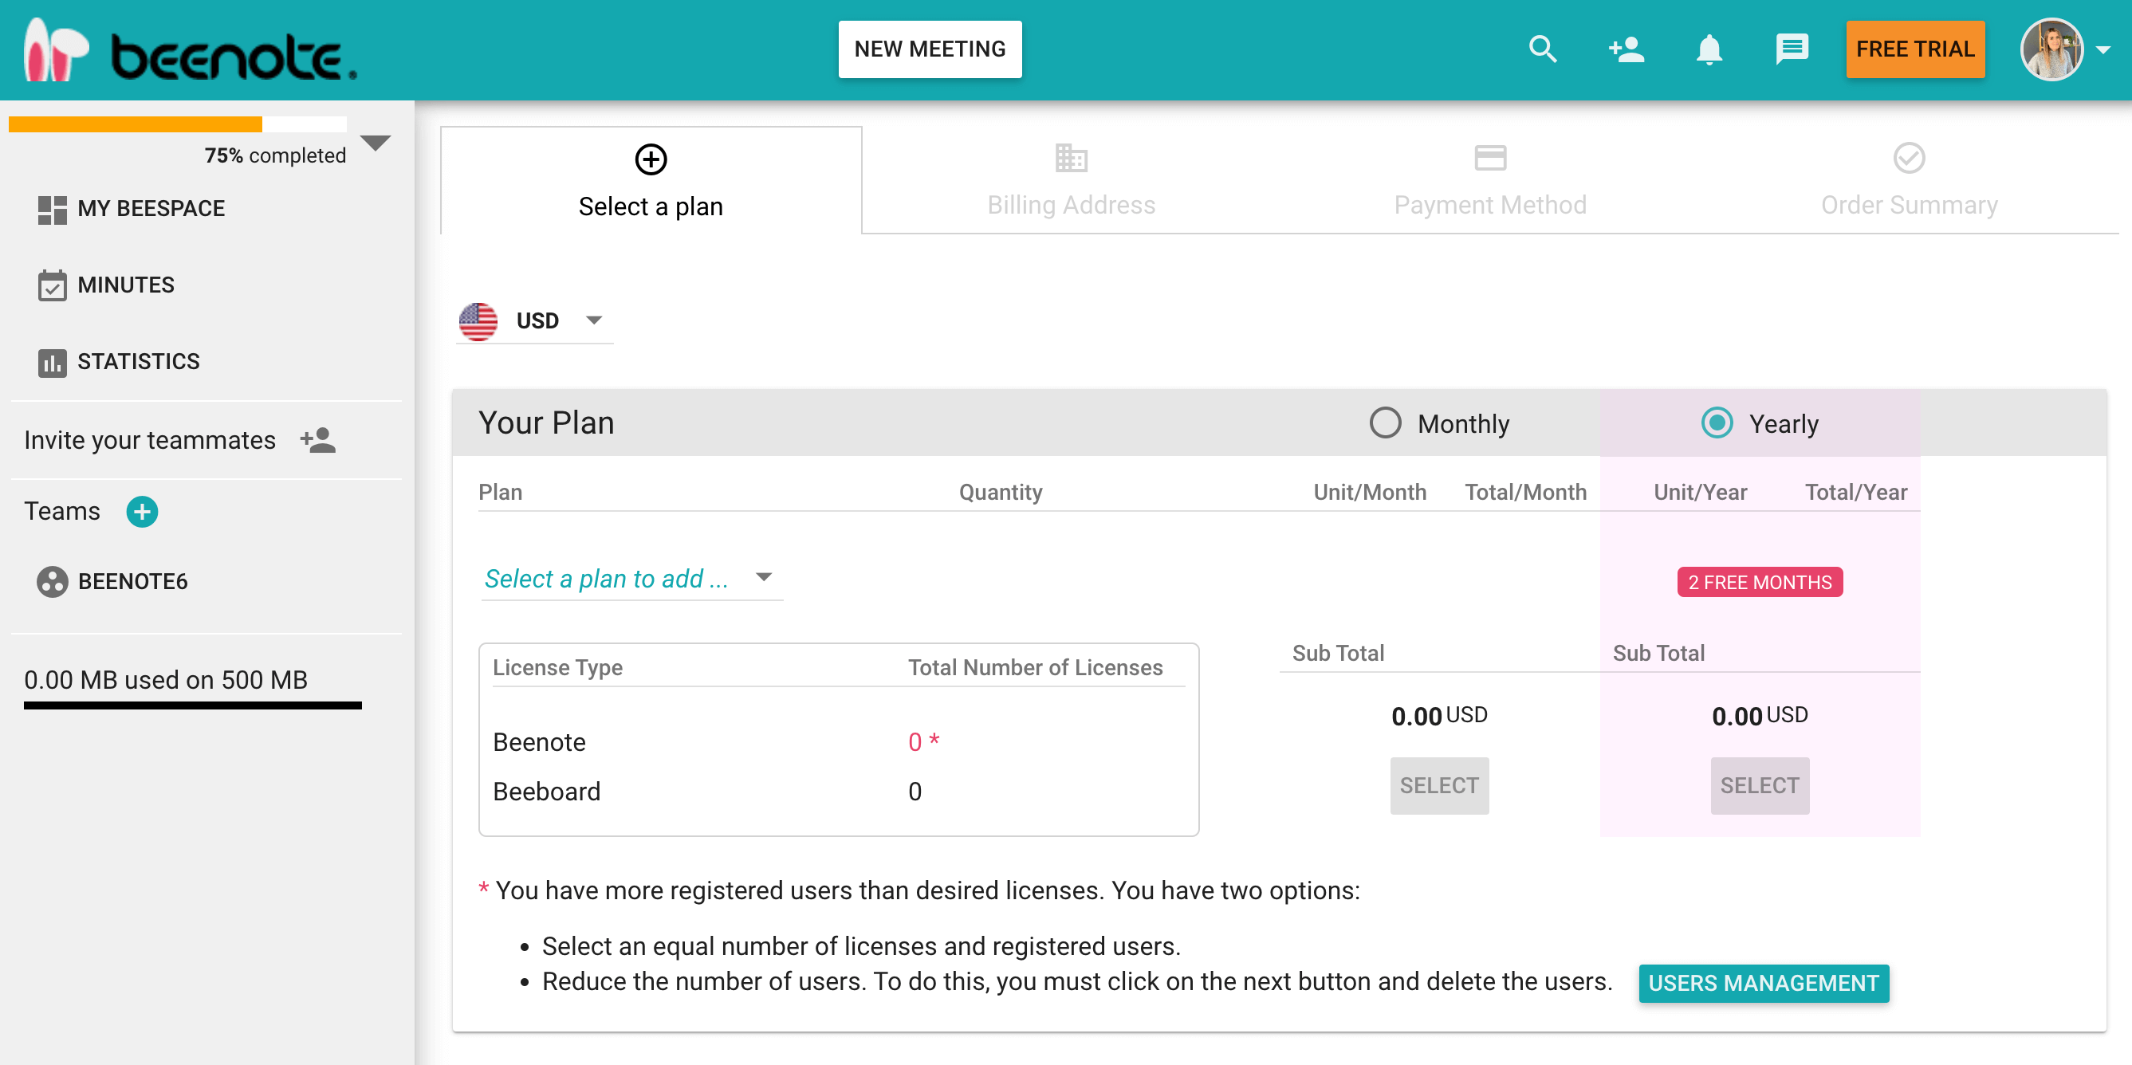Image resolution: width=2132 pixels, height=1065 pixels.
Task: Open the 'Select a plan to add' dropdown
Action: [631, 578]
